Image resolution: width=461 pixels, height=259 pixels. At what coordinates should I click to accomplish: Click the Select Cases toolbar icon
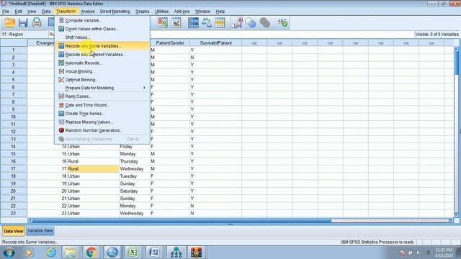click(220, 22)
